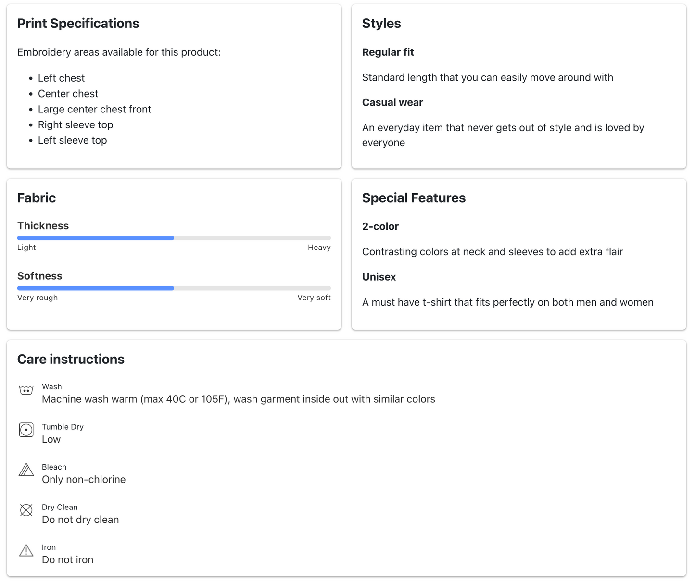Click the Tumble Dry icon
The width and height of the screenshot is (695, 583).
pyautogui.click(x=26, y=430)
